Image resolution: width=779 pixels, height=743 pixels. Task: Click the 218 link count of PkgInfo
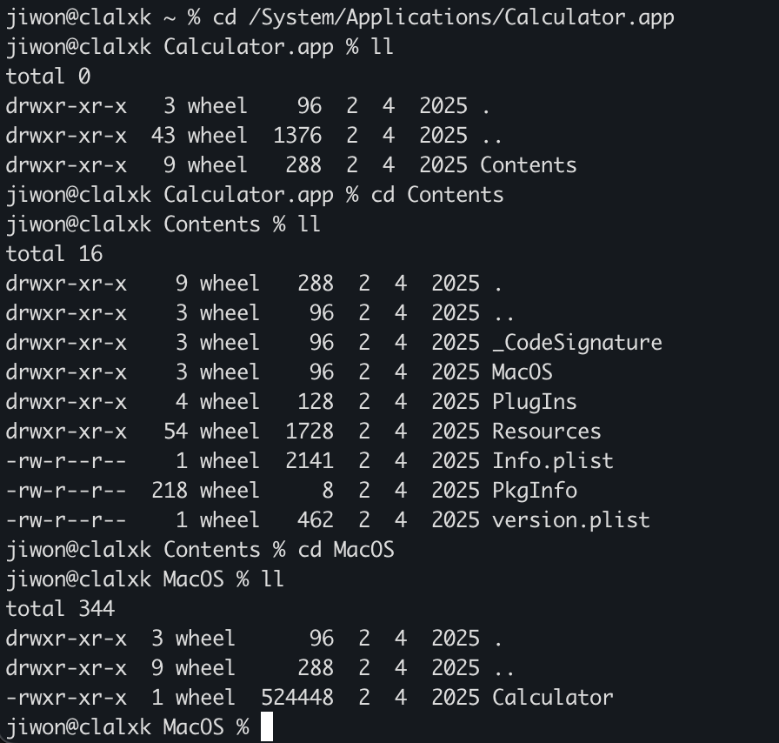click(x=170, y=491)
